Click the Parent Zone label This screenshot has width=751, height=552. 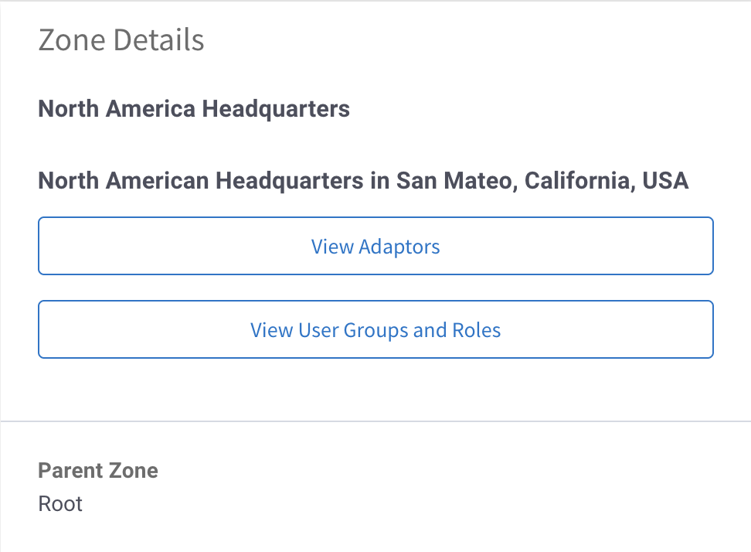(98, 470)
